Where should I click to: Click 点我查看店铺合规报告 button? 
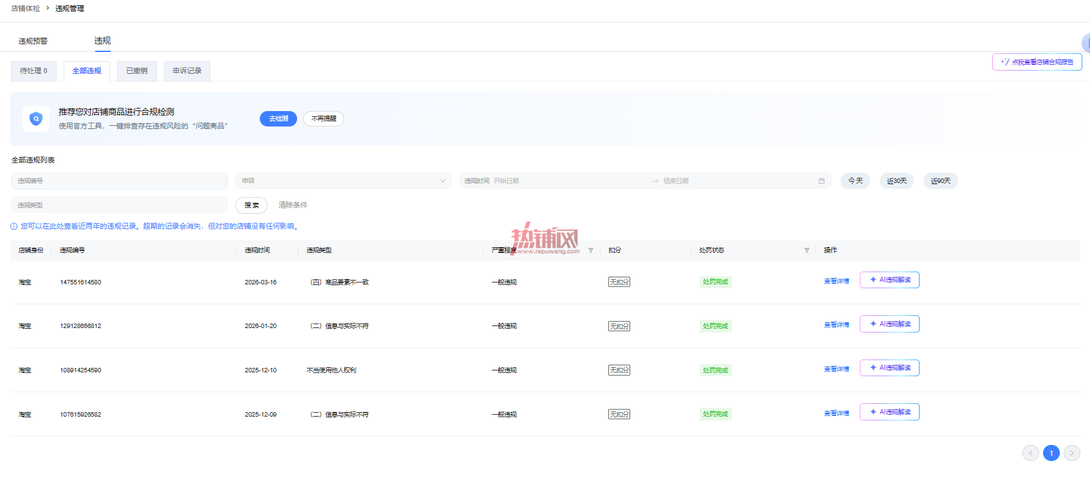(x=1037, y=62)
